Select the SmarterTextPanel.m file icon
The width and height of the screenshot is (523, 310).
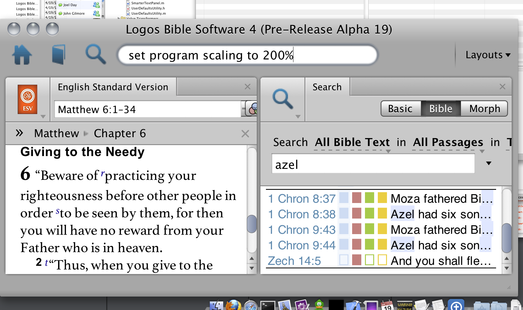[x=128, y=3]
